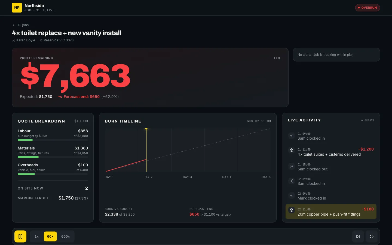The height and width of the screenshot is (245, 392).
Task: Click the 'Labour' row heading
Action: point(24,131)
